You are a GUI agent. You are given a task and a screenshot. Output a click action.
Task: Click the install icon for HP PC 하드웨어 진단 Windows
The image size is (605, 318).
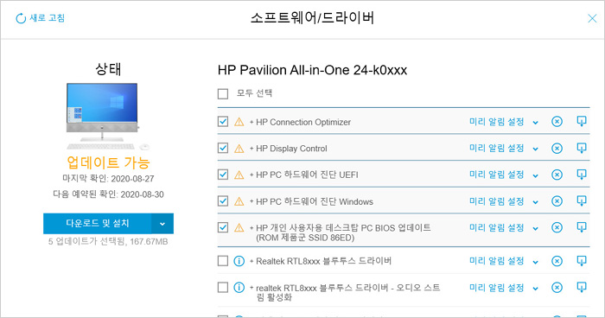(x=582, y=201)
